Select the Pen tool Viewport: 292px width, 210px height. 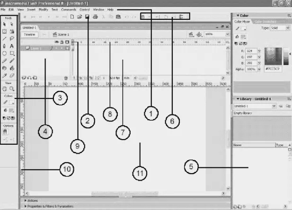(4, 46)
